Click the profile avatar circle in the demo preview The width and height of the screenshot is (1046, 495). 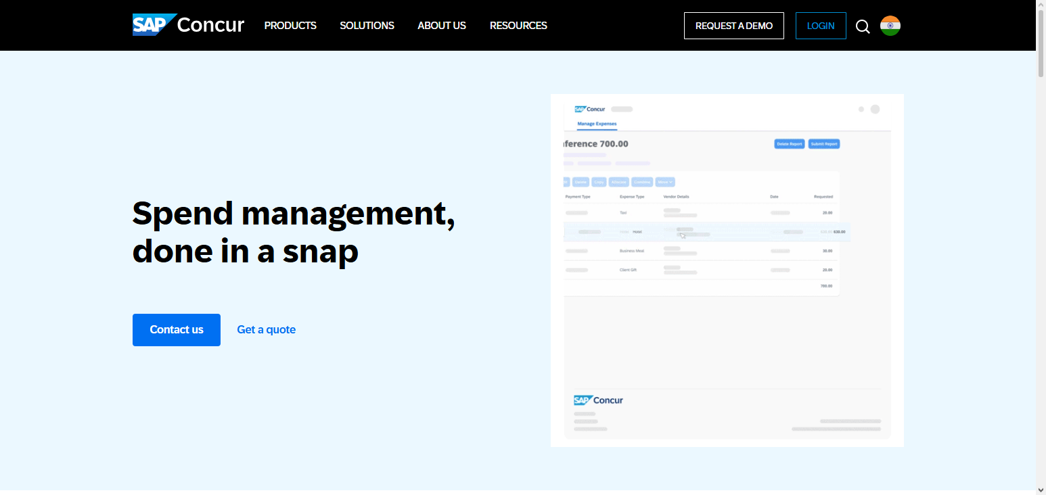click(x=876, y=108)
